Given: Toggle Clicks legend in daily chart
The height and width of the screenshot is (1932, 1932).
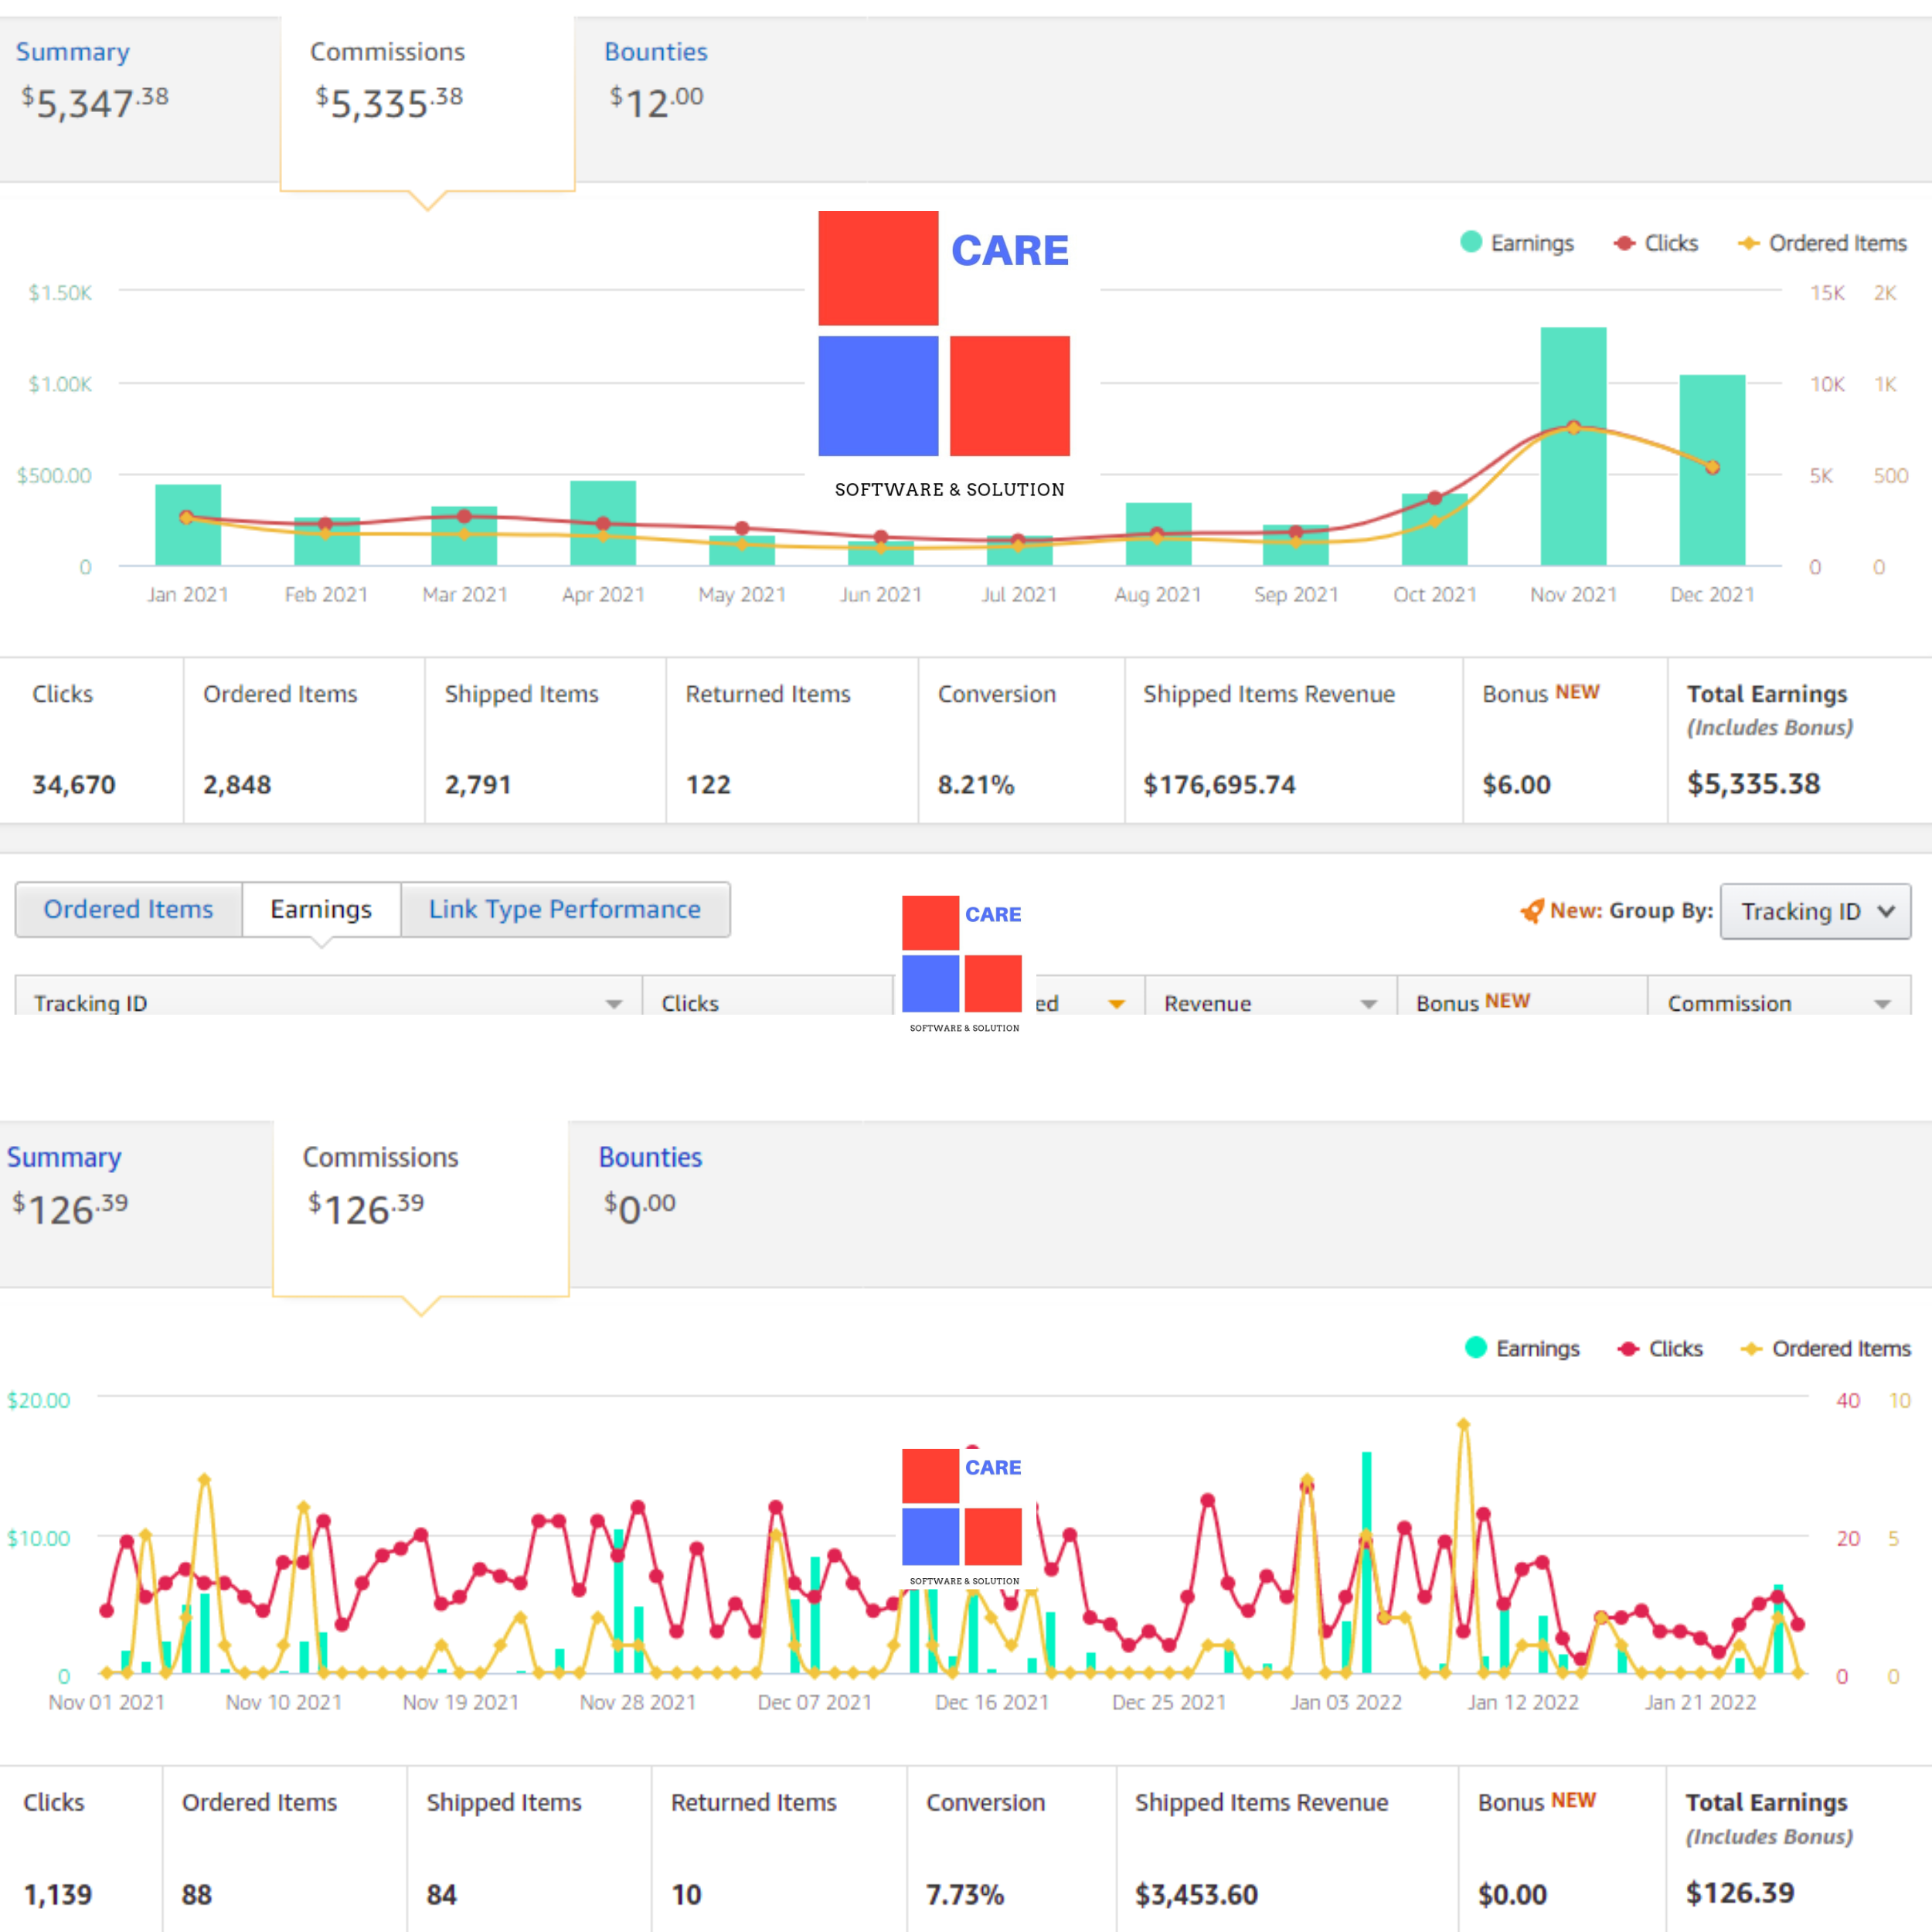Looking at the screenshot, I should 1660,1348.
